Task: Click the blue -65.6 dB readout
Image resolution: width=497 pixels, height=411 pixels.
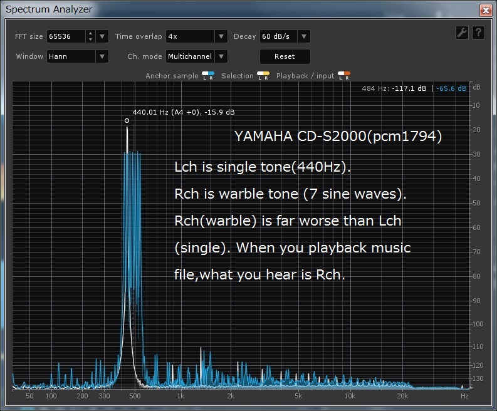Action: tap(451, 88)
